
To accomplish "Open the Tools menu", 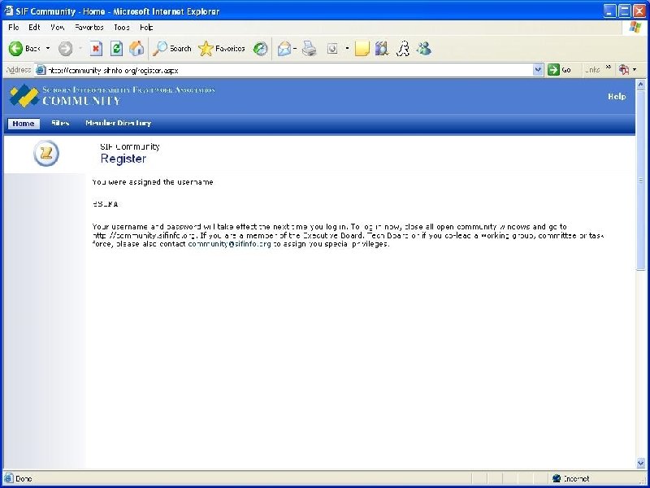I will 122,28.
